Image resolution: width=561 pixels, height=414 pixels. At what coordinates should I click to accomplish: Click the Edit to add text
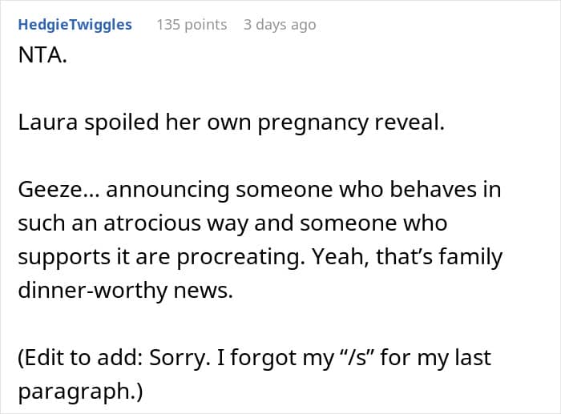tap(80, 357)
